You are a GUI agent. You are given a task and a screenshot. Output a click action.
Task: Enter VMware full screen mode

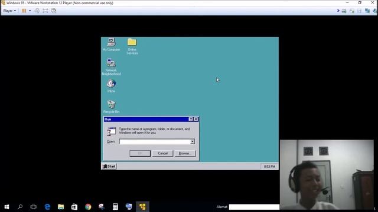click(45, 11)
